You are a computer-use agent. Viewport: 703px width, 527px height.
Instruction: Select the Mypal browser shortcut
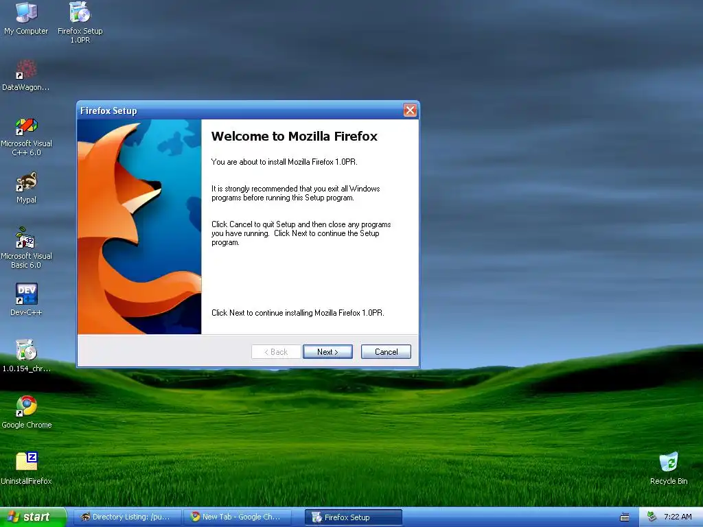tap(27, 188)
